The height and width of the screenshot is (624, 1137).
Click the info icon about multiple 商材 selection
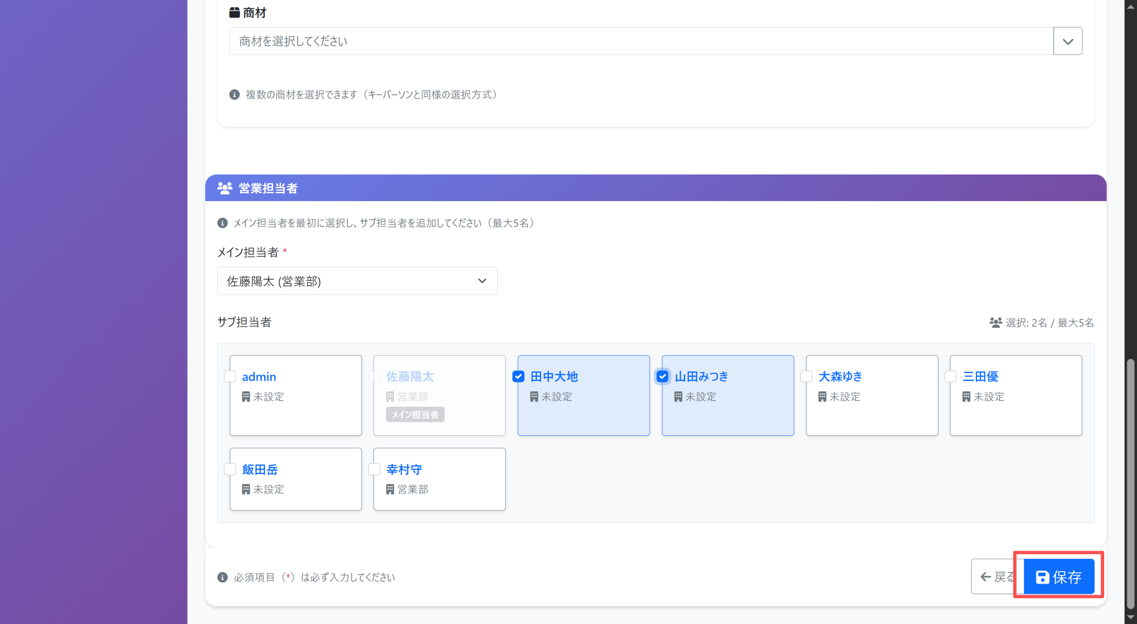[234, 95]
